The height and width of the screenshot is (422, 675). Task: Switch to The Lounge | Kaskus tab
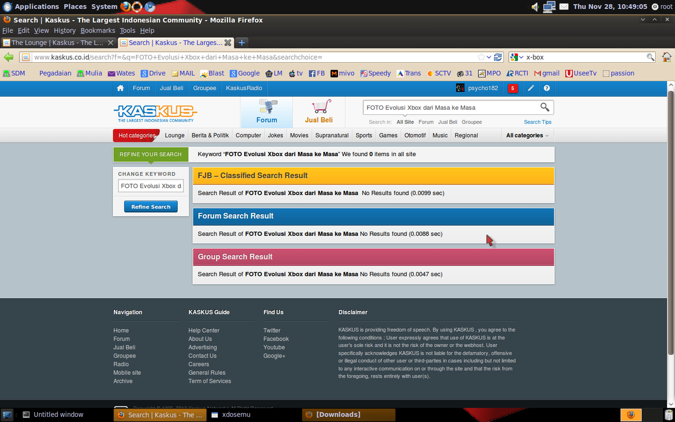click(57, 43)
